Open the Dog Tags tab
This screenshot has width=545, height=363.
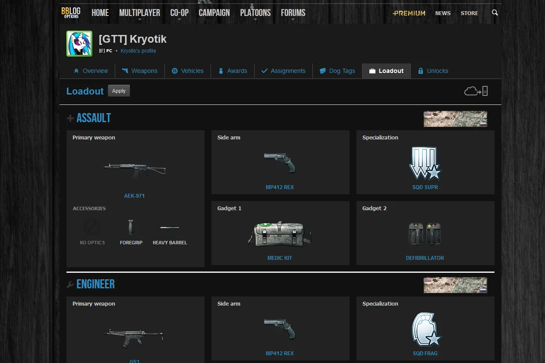[x=337, y=71]
